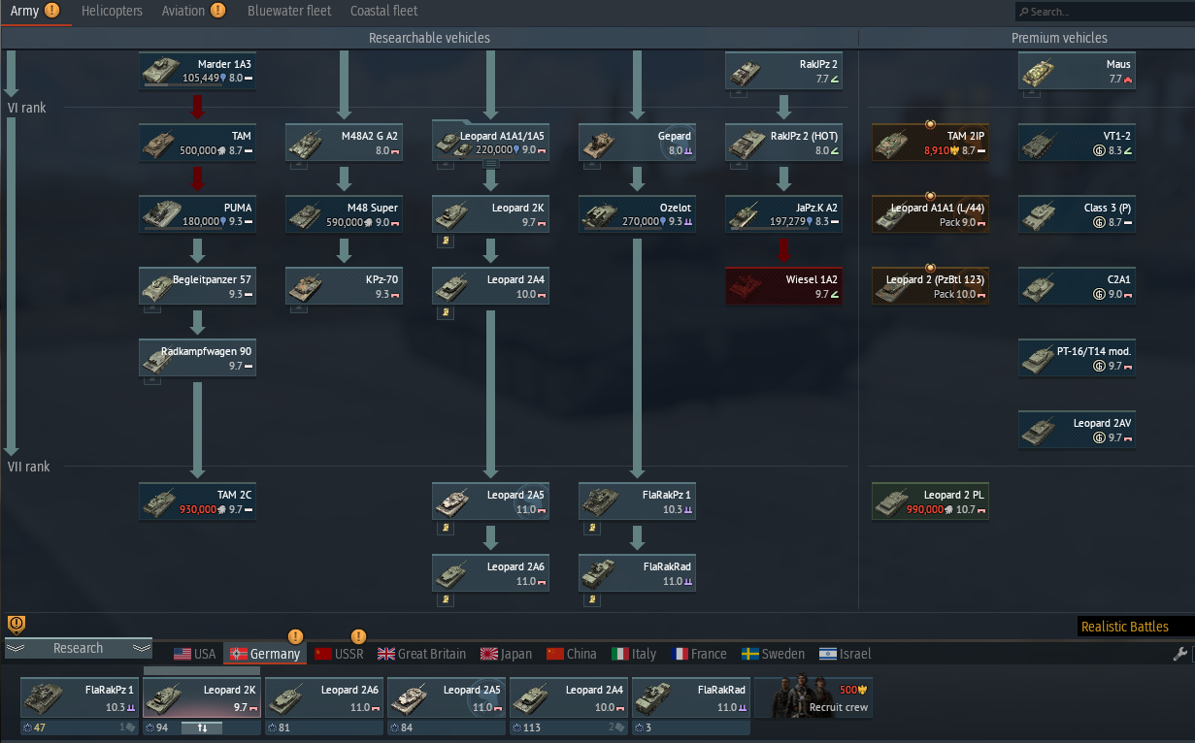Select Leopard 2A4 in research tree
Screen dimensions: 1195x743
[x=491, y=287]
